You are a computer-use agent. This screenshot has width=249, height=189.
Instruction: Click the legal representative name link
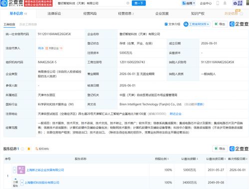click(41, 48)
